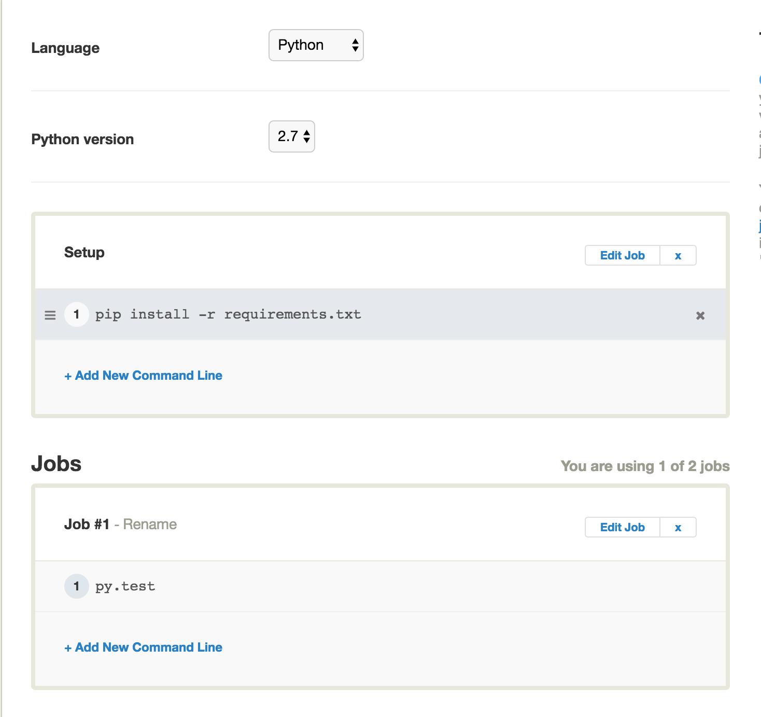Viewport: 761px width, 717px height.
Task: Click the Setup section title
Action: pos(84,253)
